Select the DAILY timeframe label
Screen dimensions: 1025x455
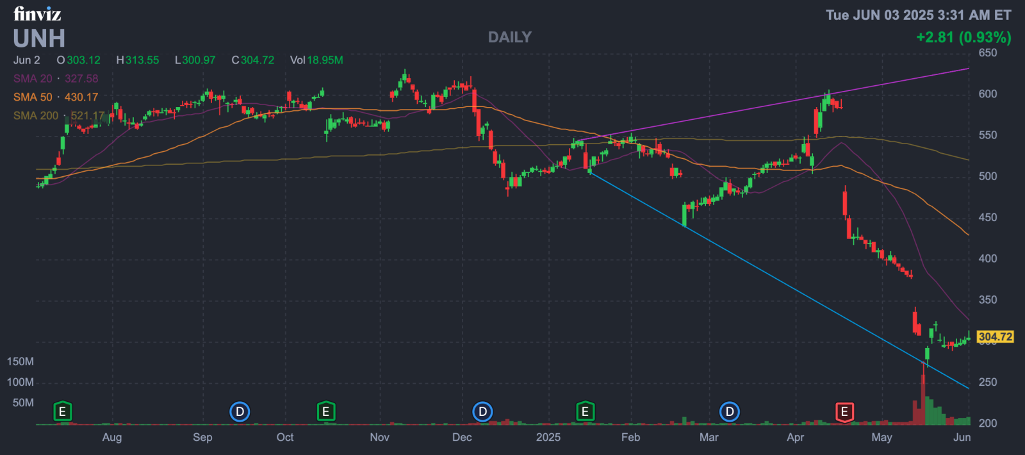510,37
